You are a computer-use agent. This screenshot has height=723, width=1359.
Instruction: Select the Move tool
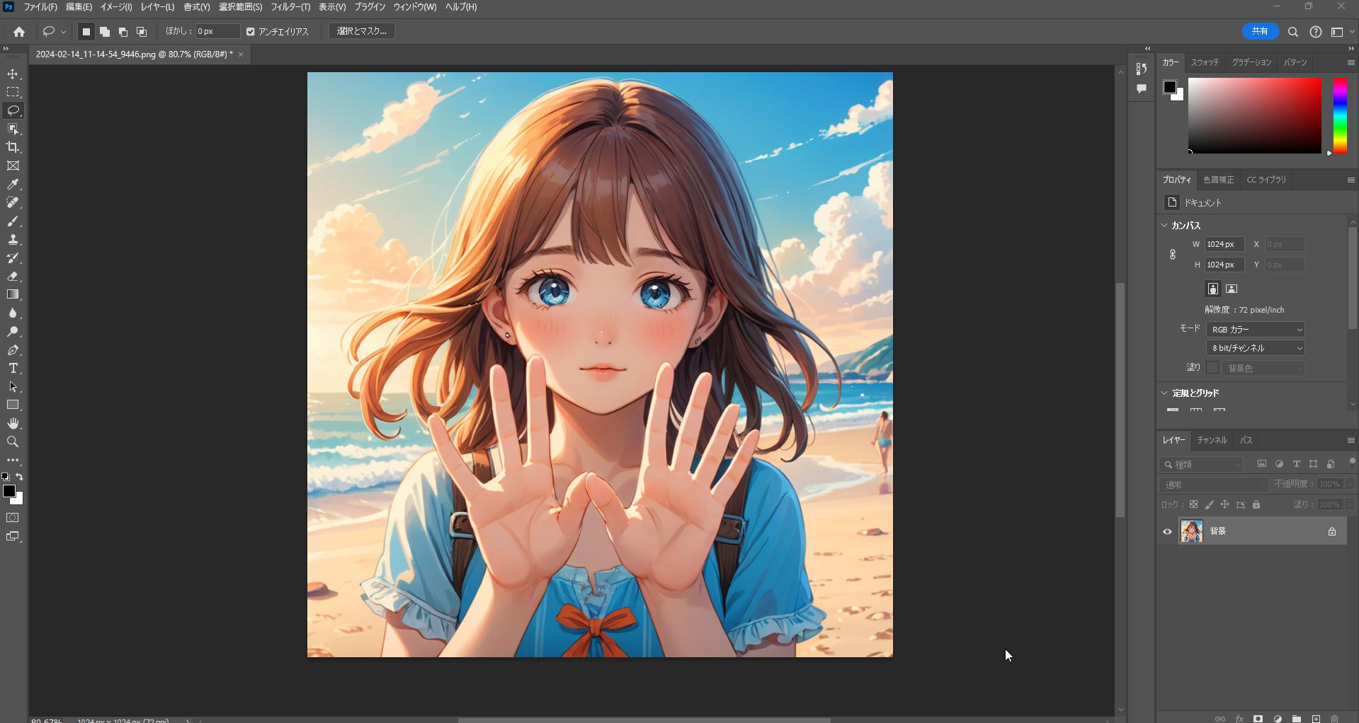[x=13, y=74]
